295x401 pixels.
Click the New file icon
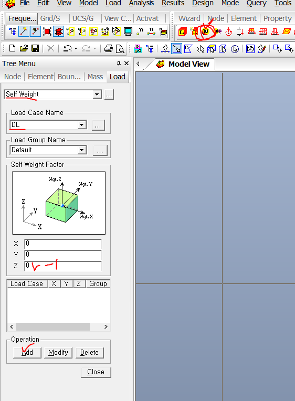tap(12, 48)
